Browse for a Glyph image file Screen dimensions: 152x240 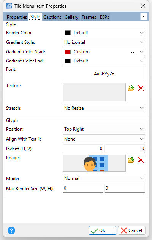click(x=131, y=160)
